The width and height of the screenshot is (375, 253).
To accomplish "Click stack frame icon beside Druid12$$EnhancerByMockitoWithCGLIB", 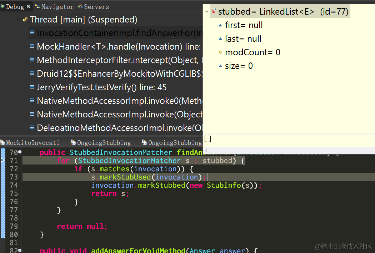I will pos(32,74).
